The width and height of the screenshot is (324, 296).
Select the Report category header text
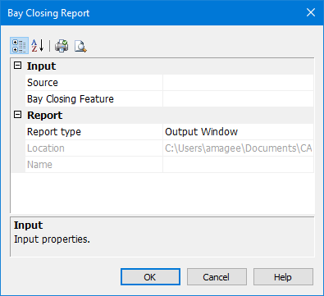pos(45,116)
